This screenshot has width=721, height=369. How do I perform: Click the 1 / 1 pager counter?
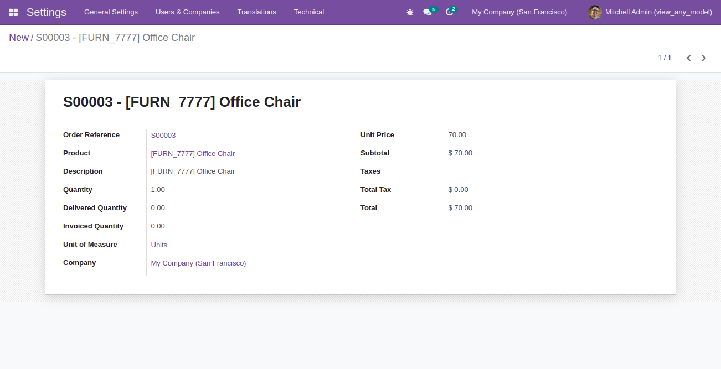(665, 58)
